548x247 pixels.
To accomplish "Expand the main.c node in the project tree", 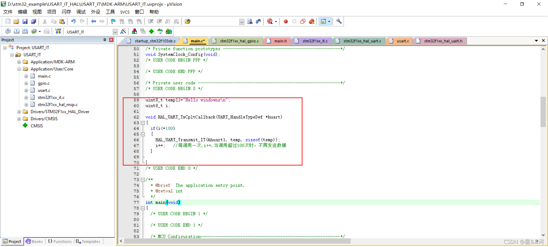I will (x=26, y=76).
